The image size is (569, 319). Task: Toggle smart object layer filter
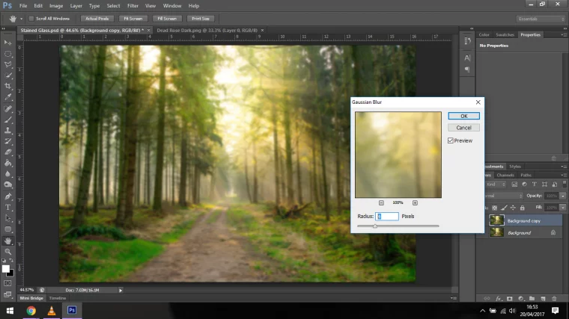click(x=555, y=185)
